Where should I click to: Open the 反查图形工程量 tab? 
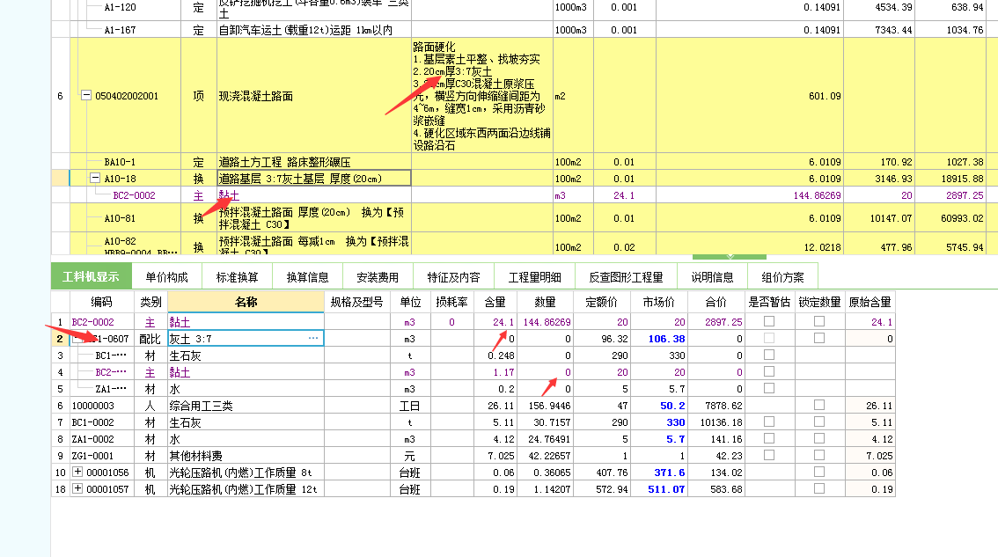coord(626,277)
